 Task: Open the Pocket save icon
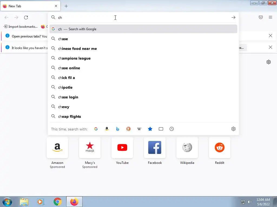click(261, 17)
